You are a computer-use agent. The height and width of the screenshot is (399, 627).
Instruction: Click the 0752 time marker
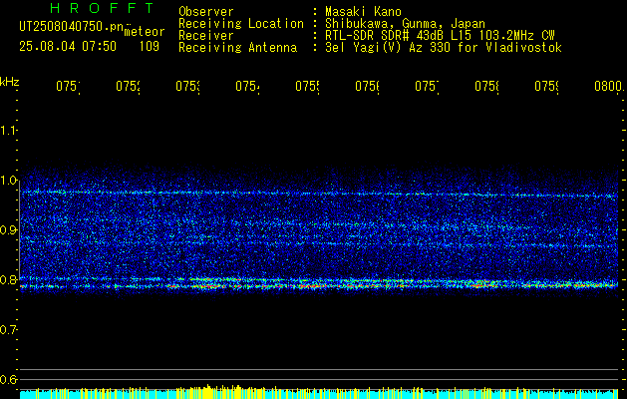click(x=128, y=87)
